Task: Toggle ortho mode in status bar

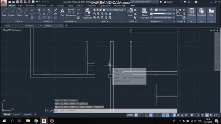Action: pos(147,115)
